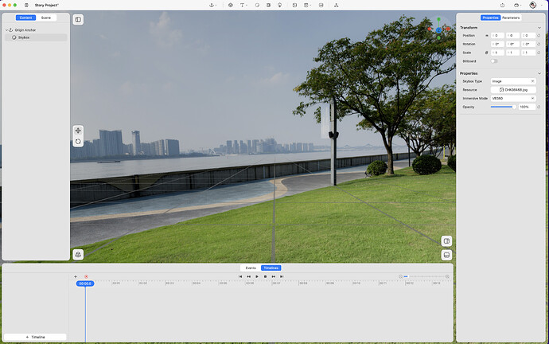Open the Skybox Type dropdown
Image resolution: width=549 pixels, height=344 pixels.
tap(513, 81)
